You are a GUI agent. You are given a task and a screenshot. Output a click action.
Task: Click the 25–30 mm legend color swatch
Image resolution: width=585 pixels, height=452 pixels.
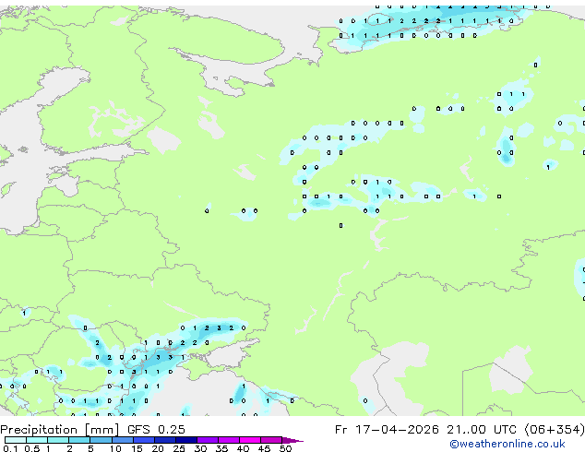[x=186, y=440]
